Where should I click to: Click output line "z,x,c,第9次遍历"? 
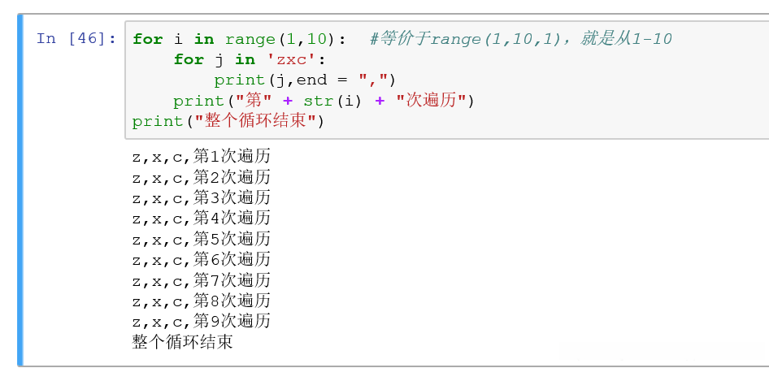[201, 321]
